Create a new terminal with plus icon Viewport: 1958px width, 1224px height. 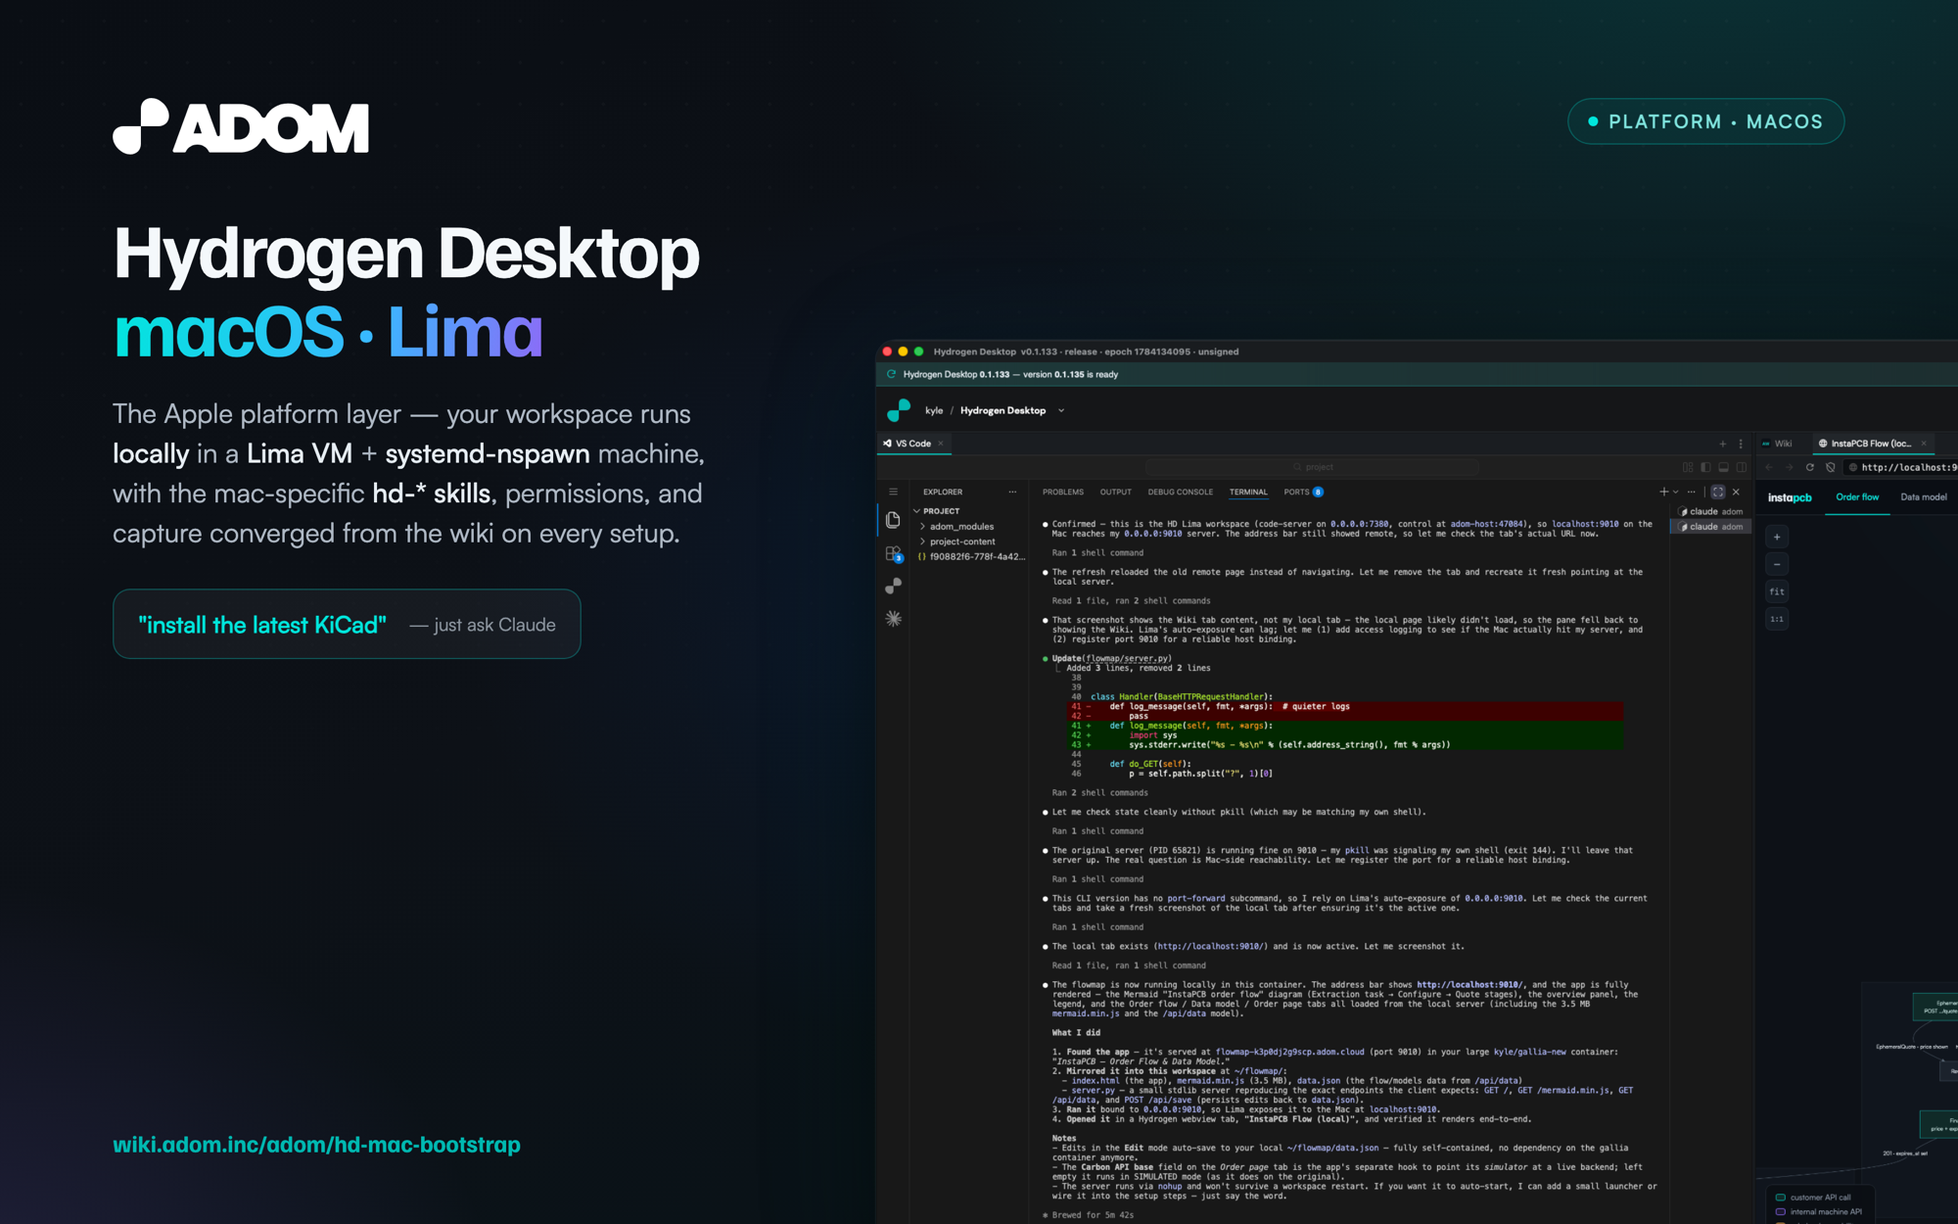1663,492
